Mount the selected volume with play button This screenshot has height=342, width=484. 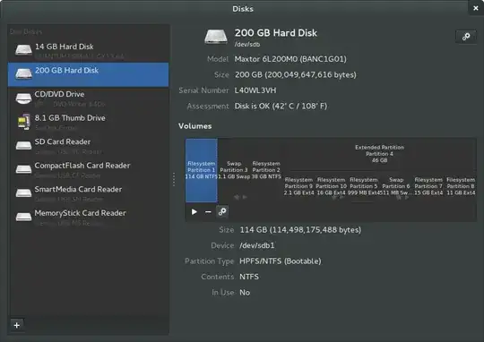pos(194,212)
